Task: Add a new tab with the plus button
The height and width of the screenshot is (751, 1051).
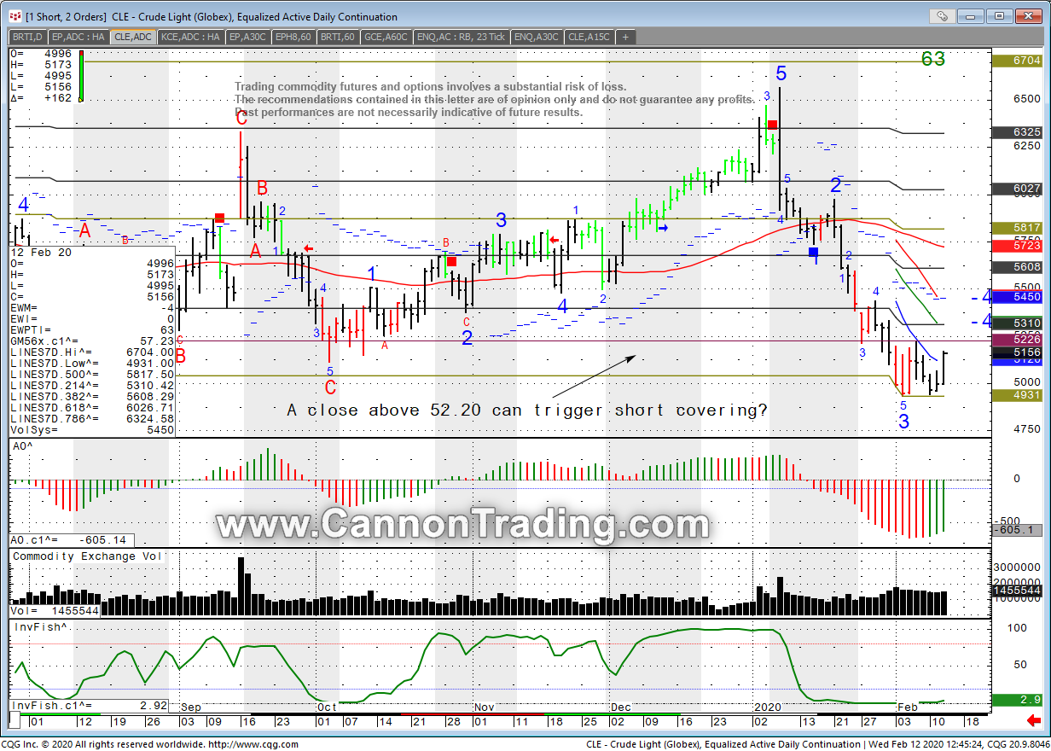Action: (x=625, y=37)
